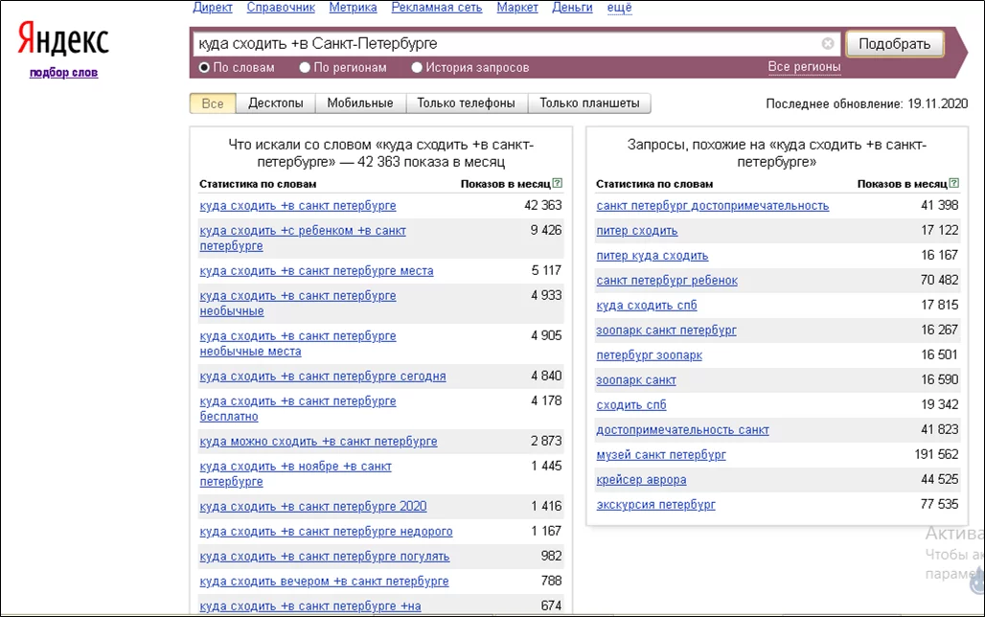Click the Яндекс logo

63,39
